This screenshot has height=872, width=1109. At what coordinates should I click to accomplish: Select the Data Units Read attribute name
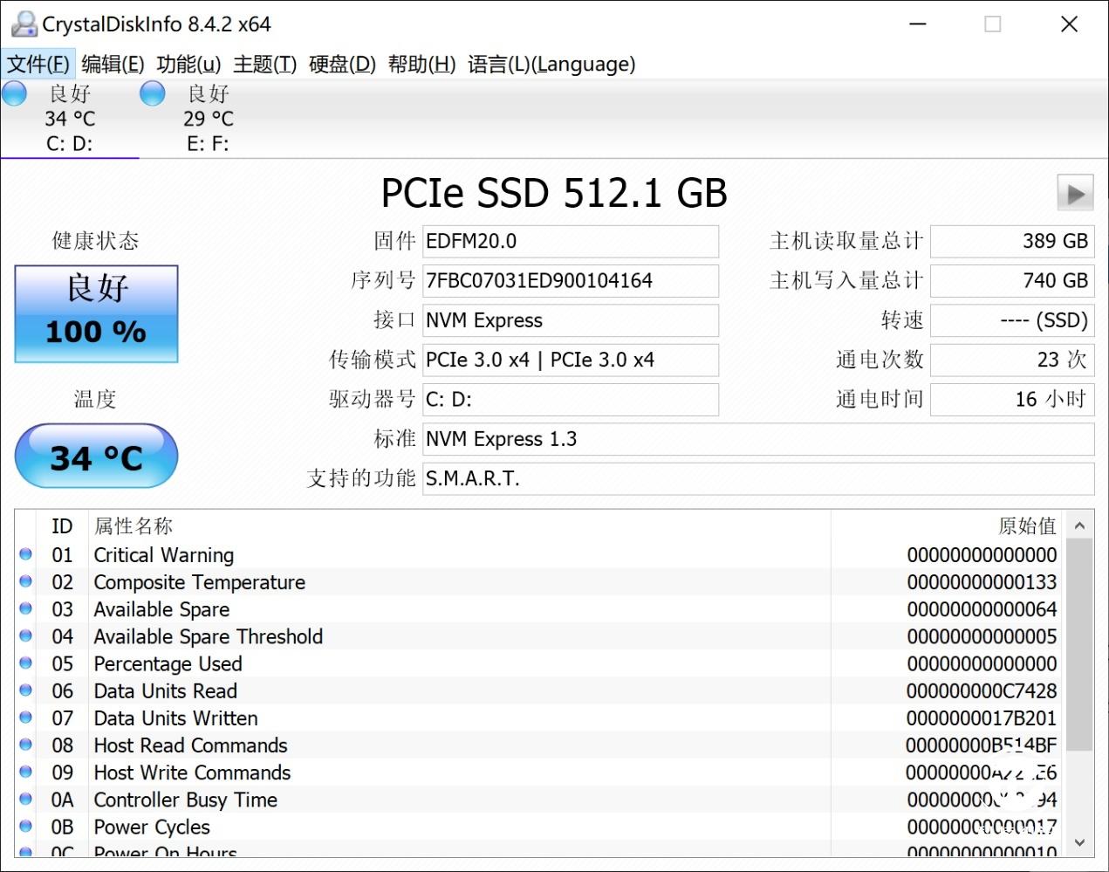point(166,690)
